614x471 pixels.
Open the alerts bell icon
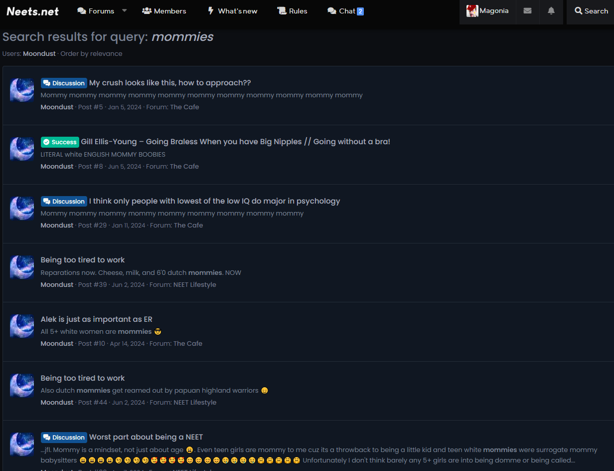tap(551, 11)
